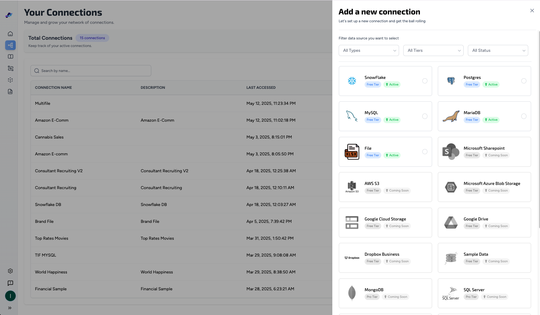Open the book icon in sidebar
Viewport: 540px width, 315px height.
(10, 57)
